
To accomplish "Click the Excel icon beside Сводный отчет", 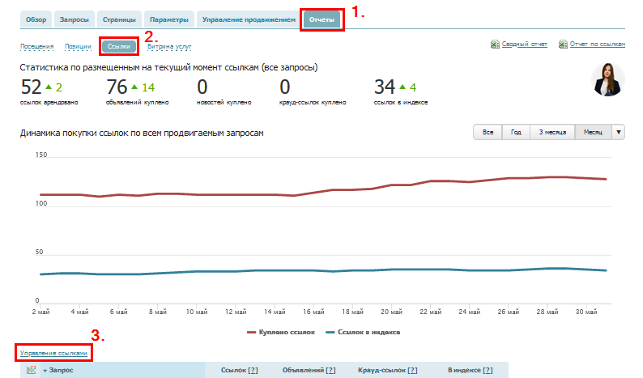I will click(495, 45).
